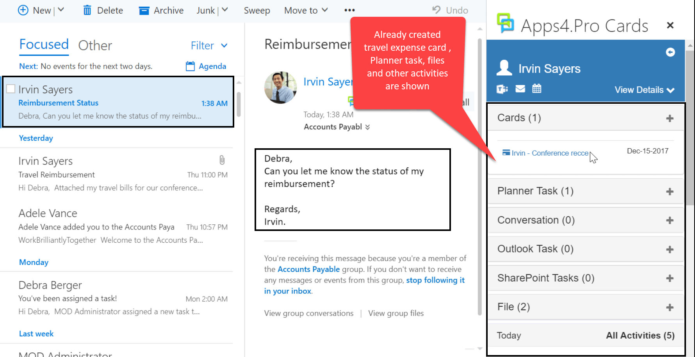Screen dimensions: 695x357
Task: Click the envelope mail icon in the contact header
Action: click(x=520, y=89)
